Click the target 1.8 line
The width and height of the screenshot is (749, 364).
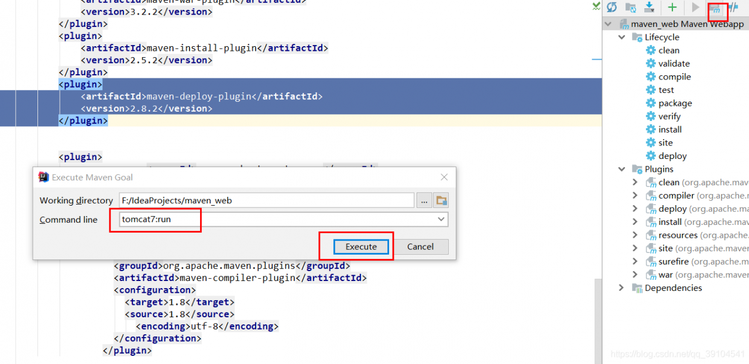pos(179,302)
